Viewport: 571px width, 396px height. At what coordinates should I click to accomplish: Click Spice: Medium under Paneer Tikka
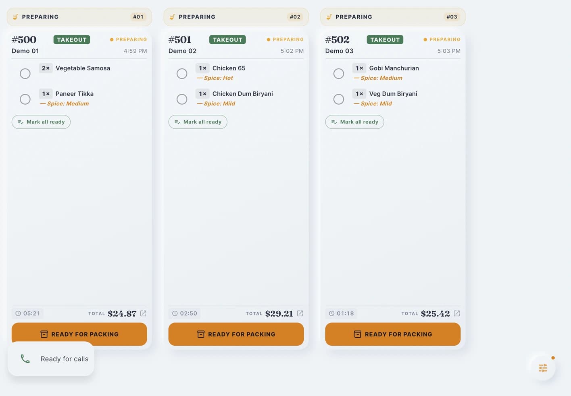point(65,104)
